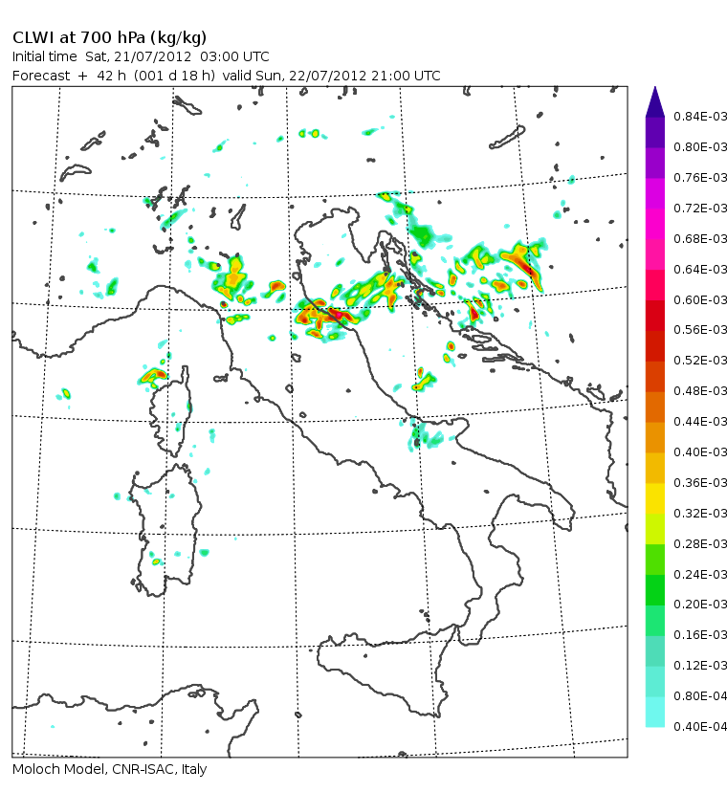Image resolution: width=727 pixels, height=792 pixels.
Task: Click the 0.24E-03 legend label
Action: [x=700, y=574]
